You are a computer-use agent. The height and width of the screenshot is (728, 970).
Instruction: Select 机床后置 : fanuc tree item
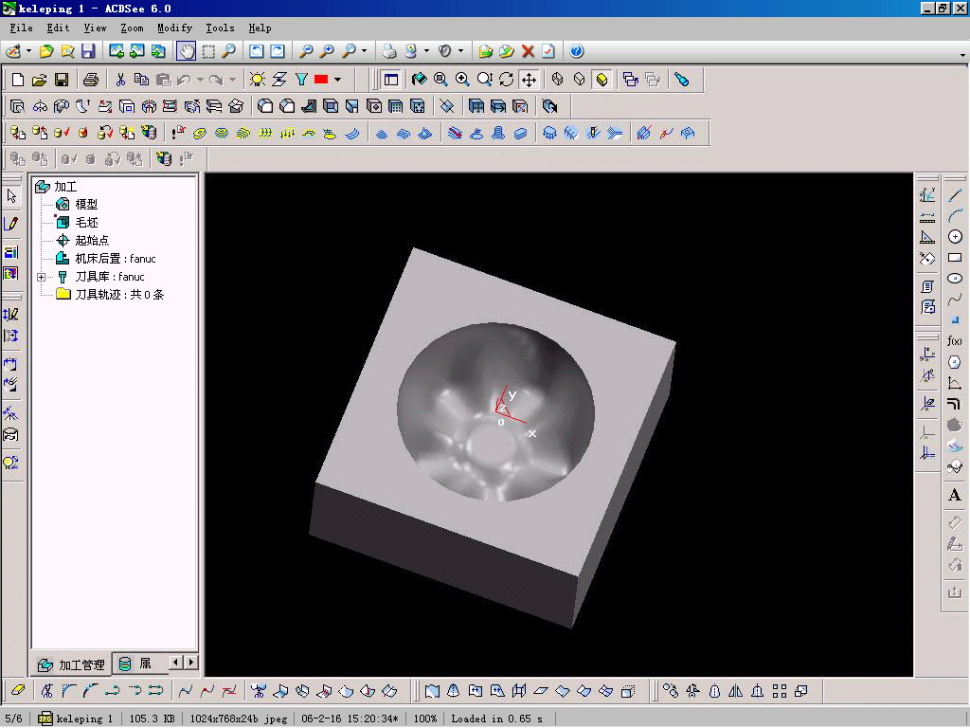tap(116, 259)
